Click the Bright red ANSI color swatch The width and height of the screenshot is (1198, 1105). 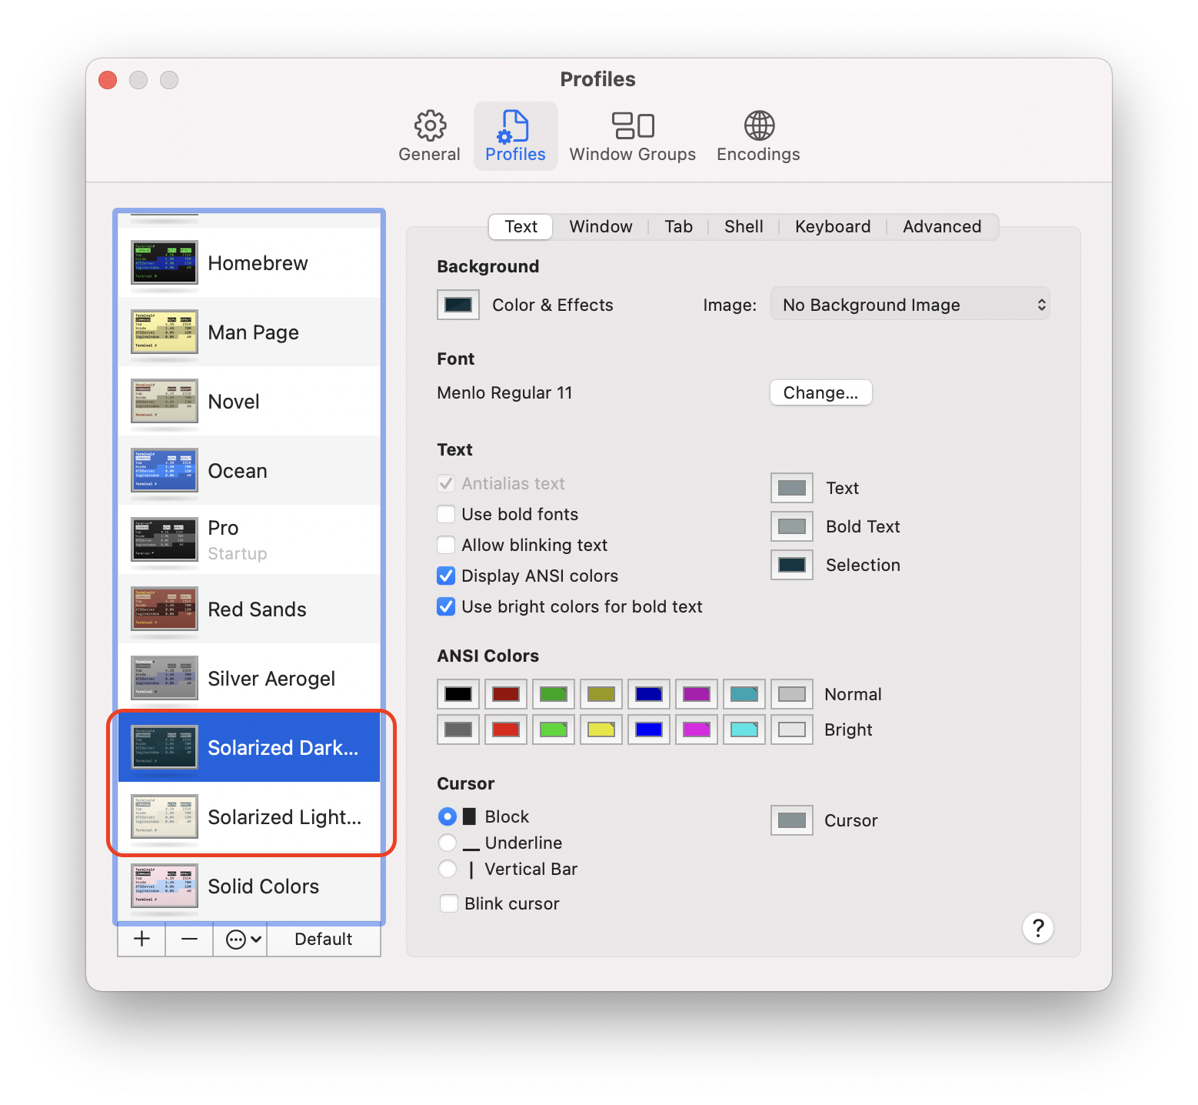[x=506, y=729]
